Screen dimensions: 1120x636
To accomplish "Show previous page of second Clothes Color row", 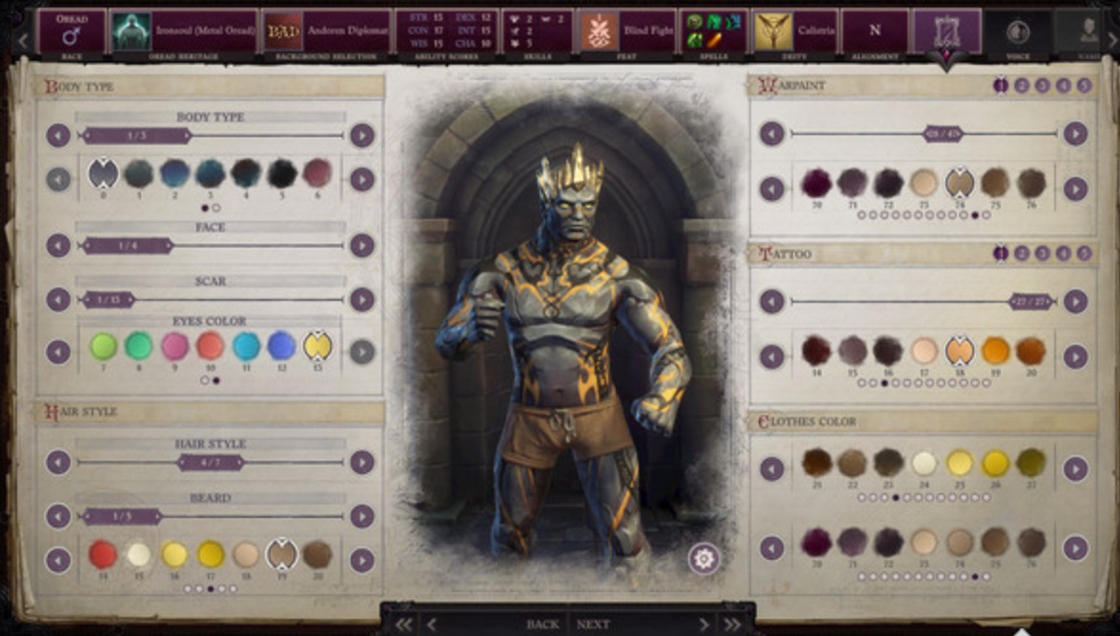I will [x=771, y=548].
